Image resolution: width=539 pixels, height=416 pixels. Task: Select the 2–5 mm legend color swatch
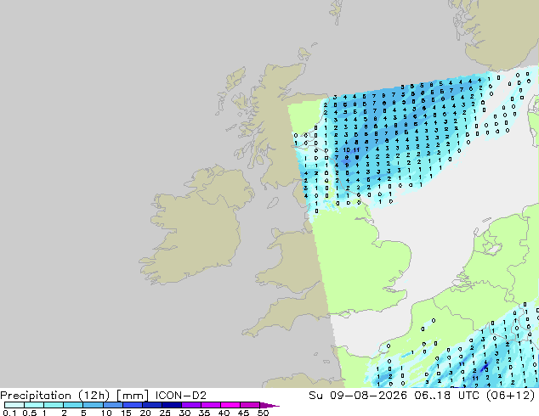point(73,405)
